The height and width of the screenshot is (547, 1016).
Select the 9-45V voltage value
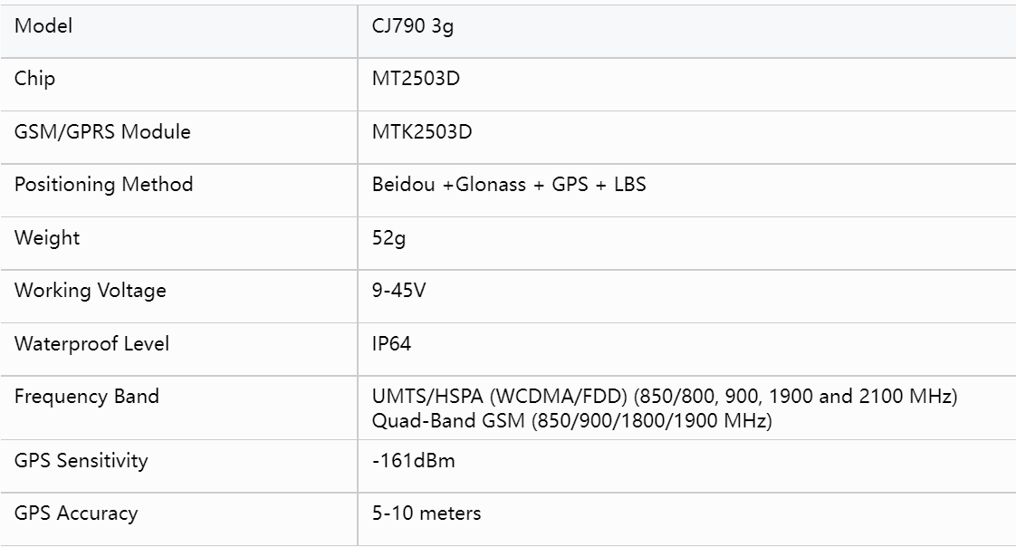point(400,291)
